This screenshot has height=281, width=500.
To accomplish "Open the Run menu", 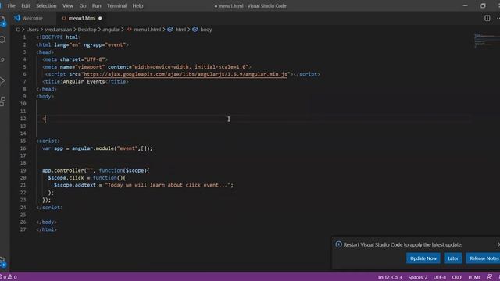I will (x=96, y=5).
